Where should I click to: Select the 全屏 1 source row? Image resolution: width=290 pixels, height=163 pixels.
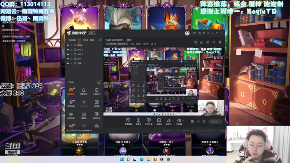(84, 63)
